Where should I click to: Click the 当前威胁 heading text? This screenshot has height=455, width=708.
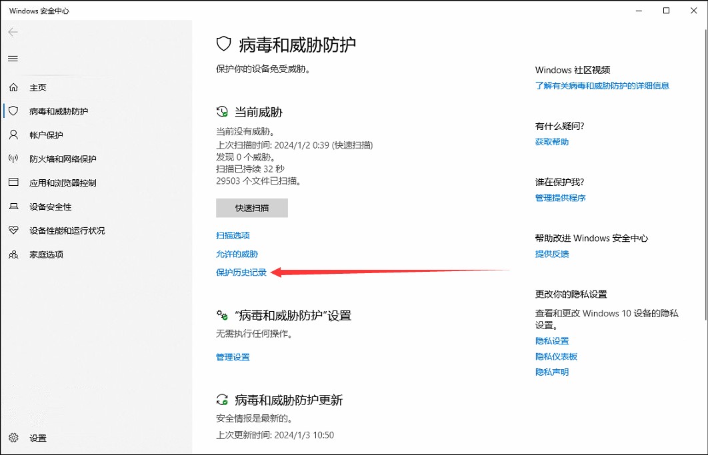click(259, 112)
